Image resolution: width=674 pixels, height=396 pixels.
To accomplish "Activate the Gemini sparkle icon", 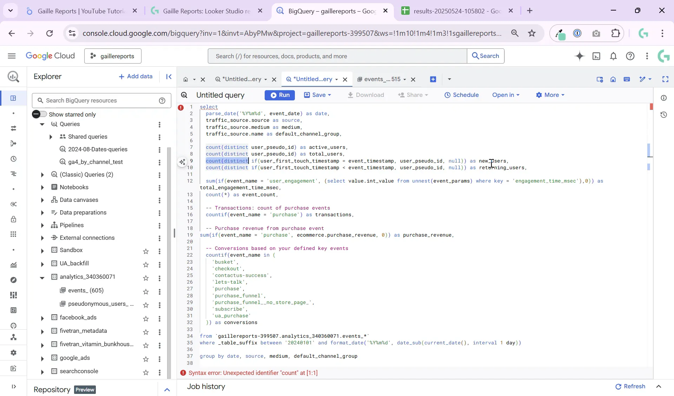I will [x=580, y=56].
